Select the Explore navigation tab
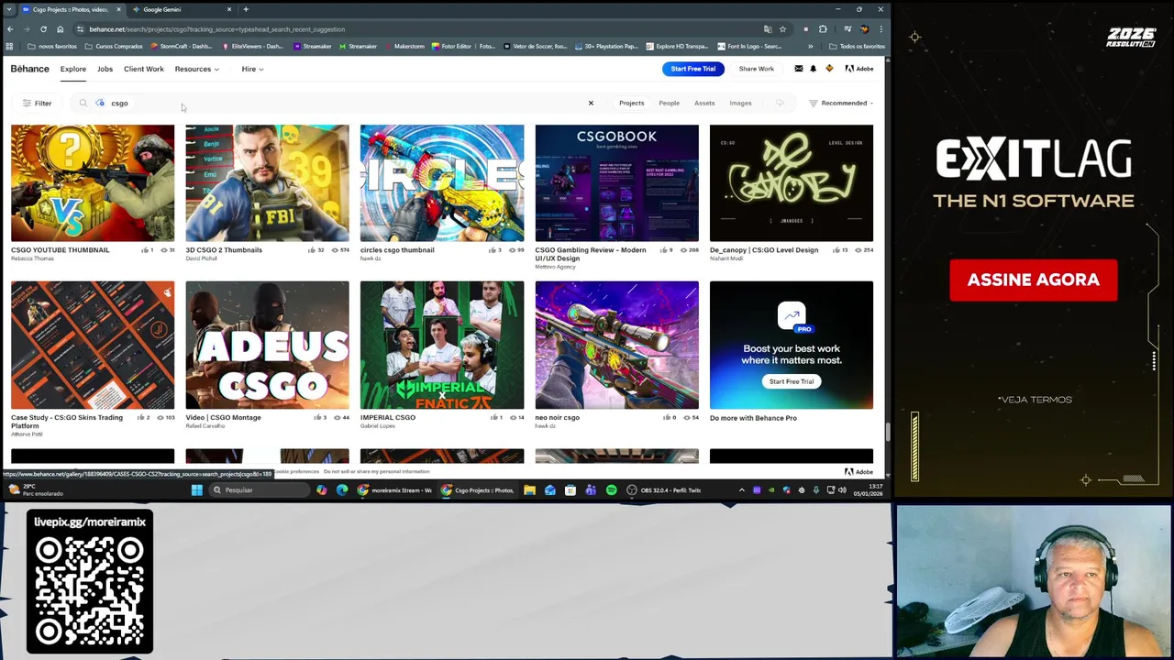 73,69
